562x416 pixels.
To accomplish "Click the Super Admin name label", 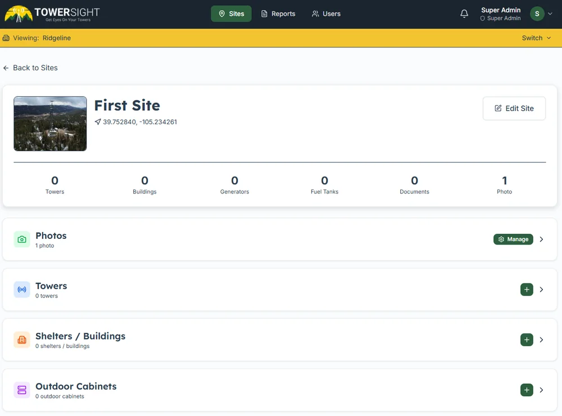I will click(501, 10).
